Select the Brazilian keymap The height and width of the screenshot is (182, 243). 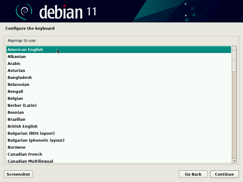click(16, 119)
